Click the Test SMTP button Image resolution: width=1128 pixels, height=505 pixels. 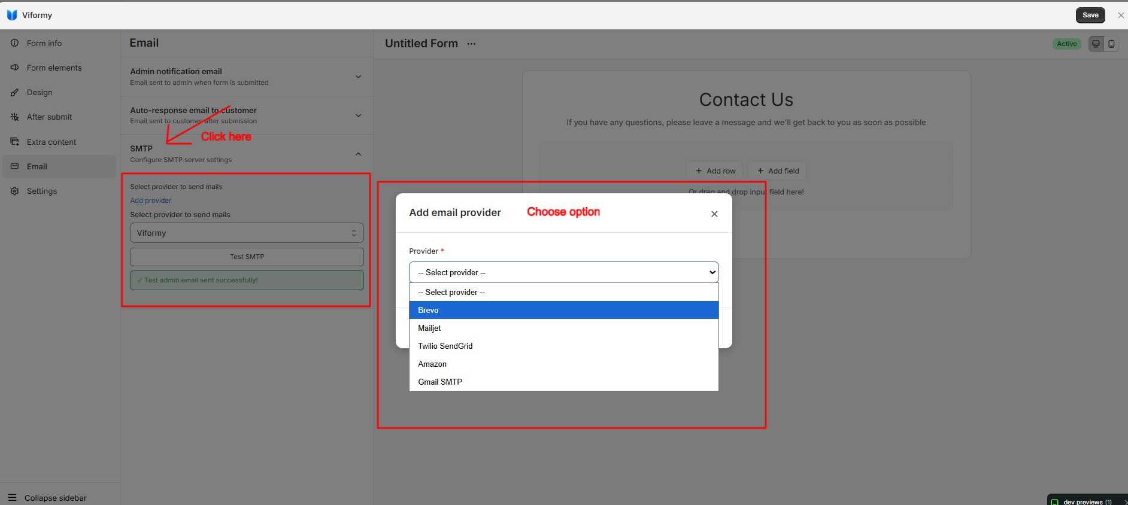(x=247, y=257)
